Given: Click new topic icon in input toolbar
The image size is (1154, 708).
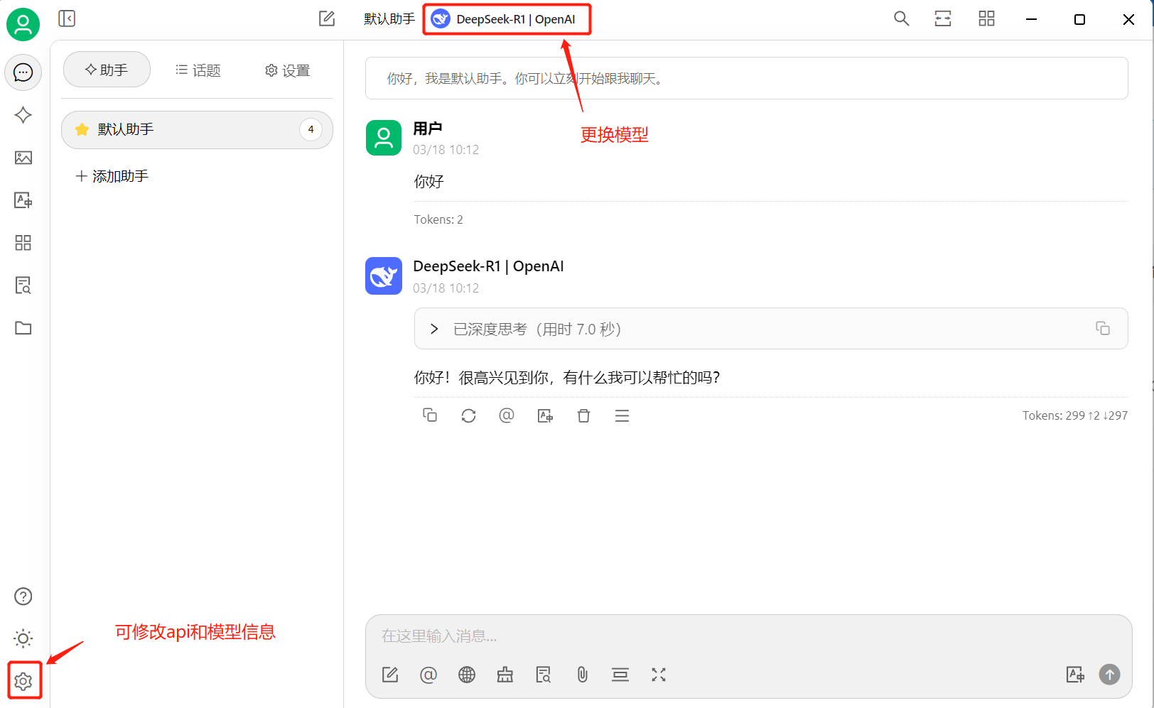Looking at the screenshot, I should (x=390, y=675).
